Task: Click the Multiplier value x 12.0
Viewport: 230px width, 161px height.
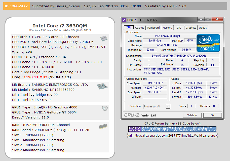Action: pos(155,88)
